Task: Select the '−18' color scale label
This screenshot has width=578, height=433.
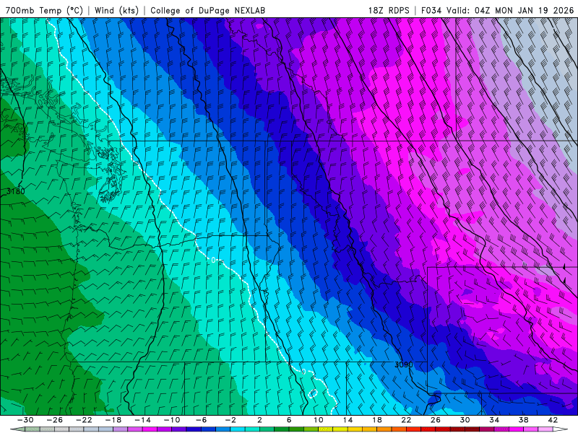Action: [x=113, y=420]
